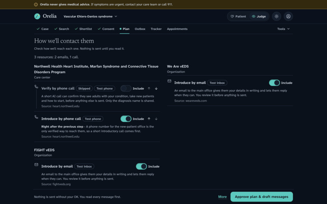Select the Plan tab
The image size is (327, 204).
click(x=125, y=29)
